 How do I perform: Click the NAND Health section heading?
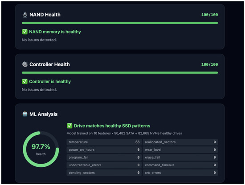[x=45, y=15]
